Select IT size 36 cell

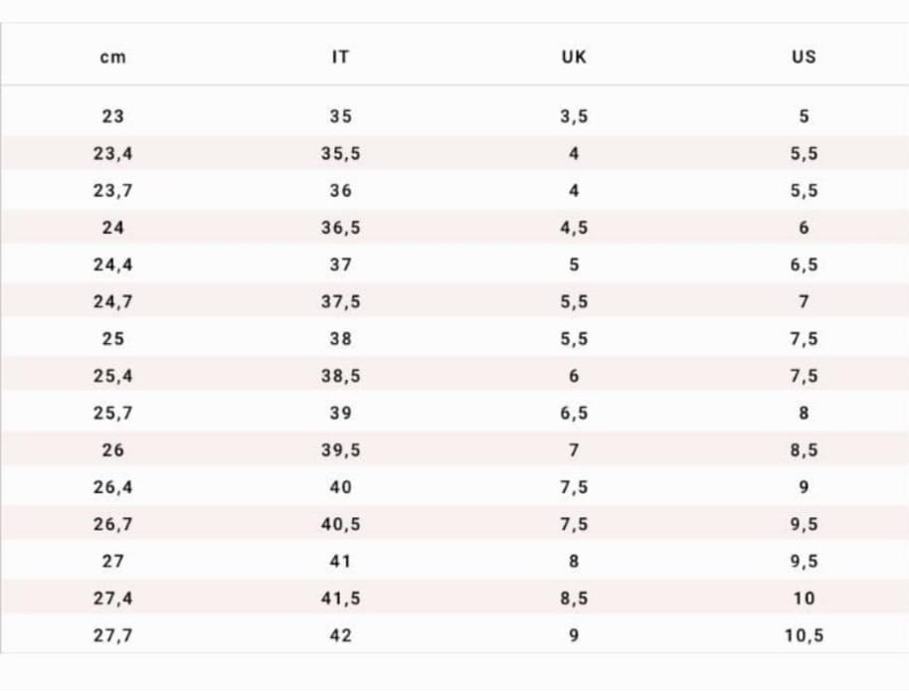click(341, 191)
